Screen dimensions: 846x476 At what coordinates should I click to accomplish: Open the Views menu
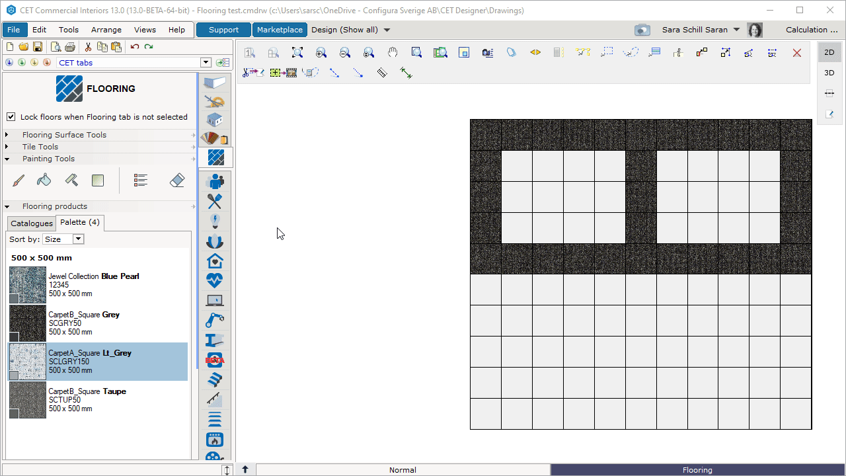point(145,30)
